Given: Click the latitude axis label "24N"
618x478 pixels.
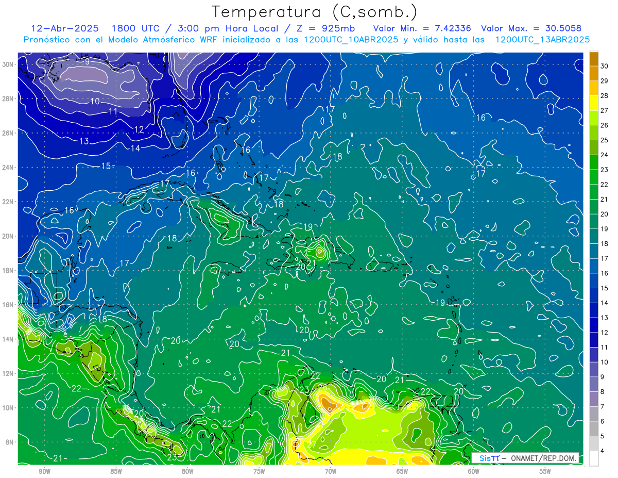Looking at the screenshot, I should pyautogui.click(x=9, y=167).
